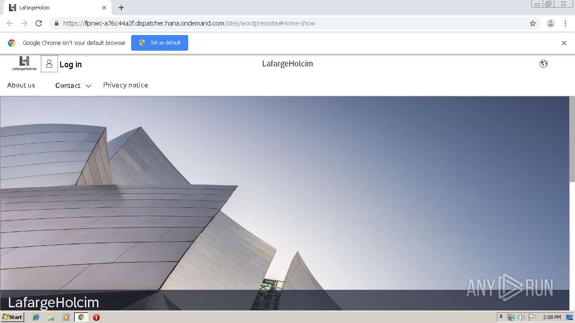Open Internet Explorer from the taskbar
Image resolution: width=575 pixels, height=323 pixels.
tap(36, 317)
